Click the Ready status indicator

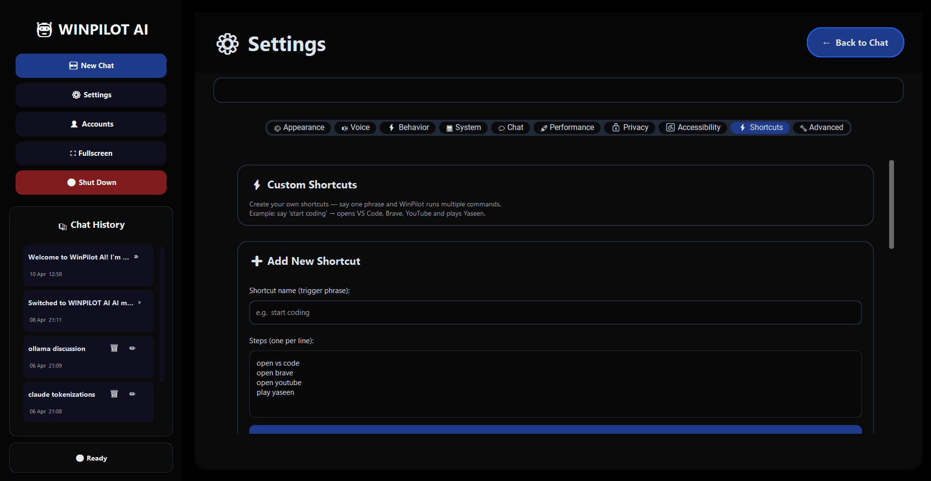pos(91,458)
